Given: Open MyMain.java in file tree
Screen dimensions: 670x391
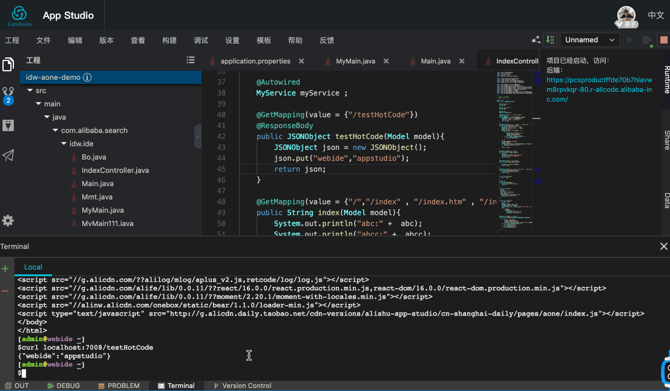Looking at the screenshot, I should coord(102,210).
